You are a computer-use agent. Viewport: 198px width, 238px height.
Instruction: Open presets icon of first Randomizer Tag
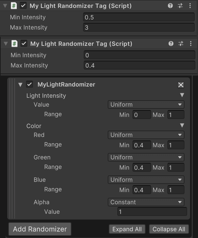click(x=180, y=6)
